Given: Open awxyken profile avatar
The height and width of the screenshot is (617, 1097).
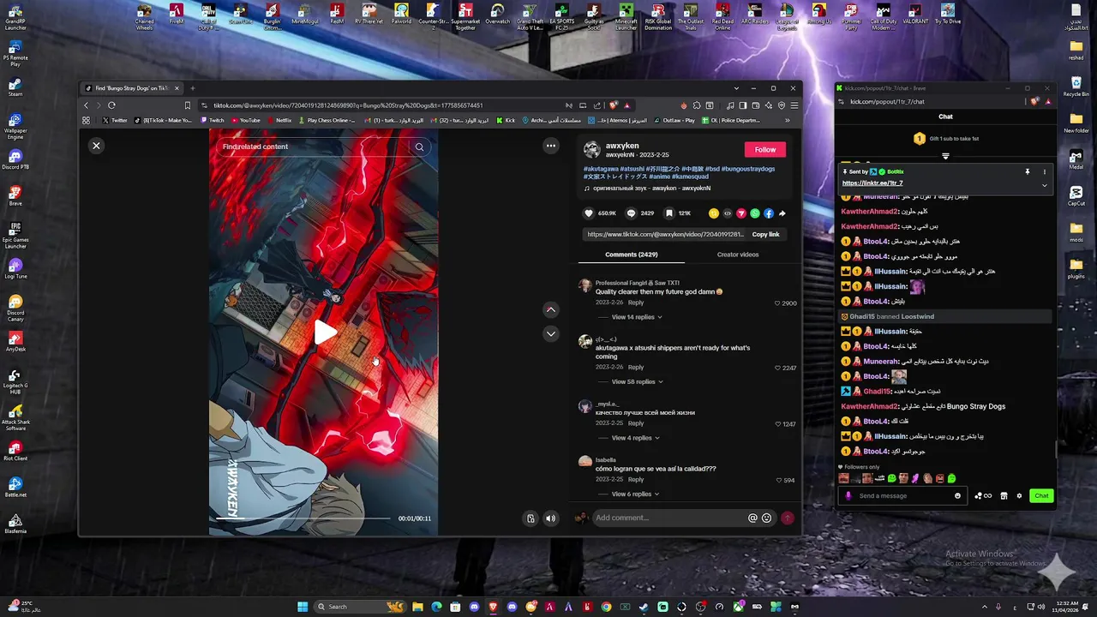Looking at the screenshot, I should [592, 150].
